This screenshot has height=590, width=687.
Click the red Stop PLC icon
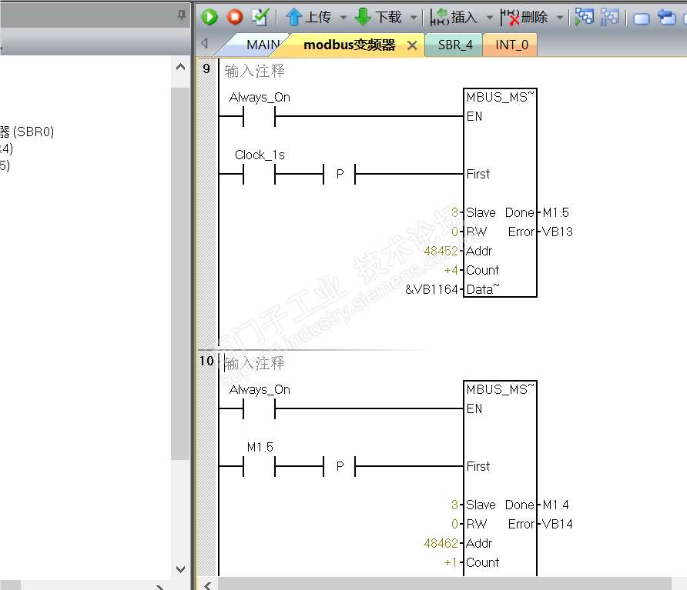pos(235,17)
